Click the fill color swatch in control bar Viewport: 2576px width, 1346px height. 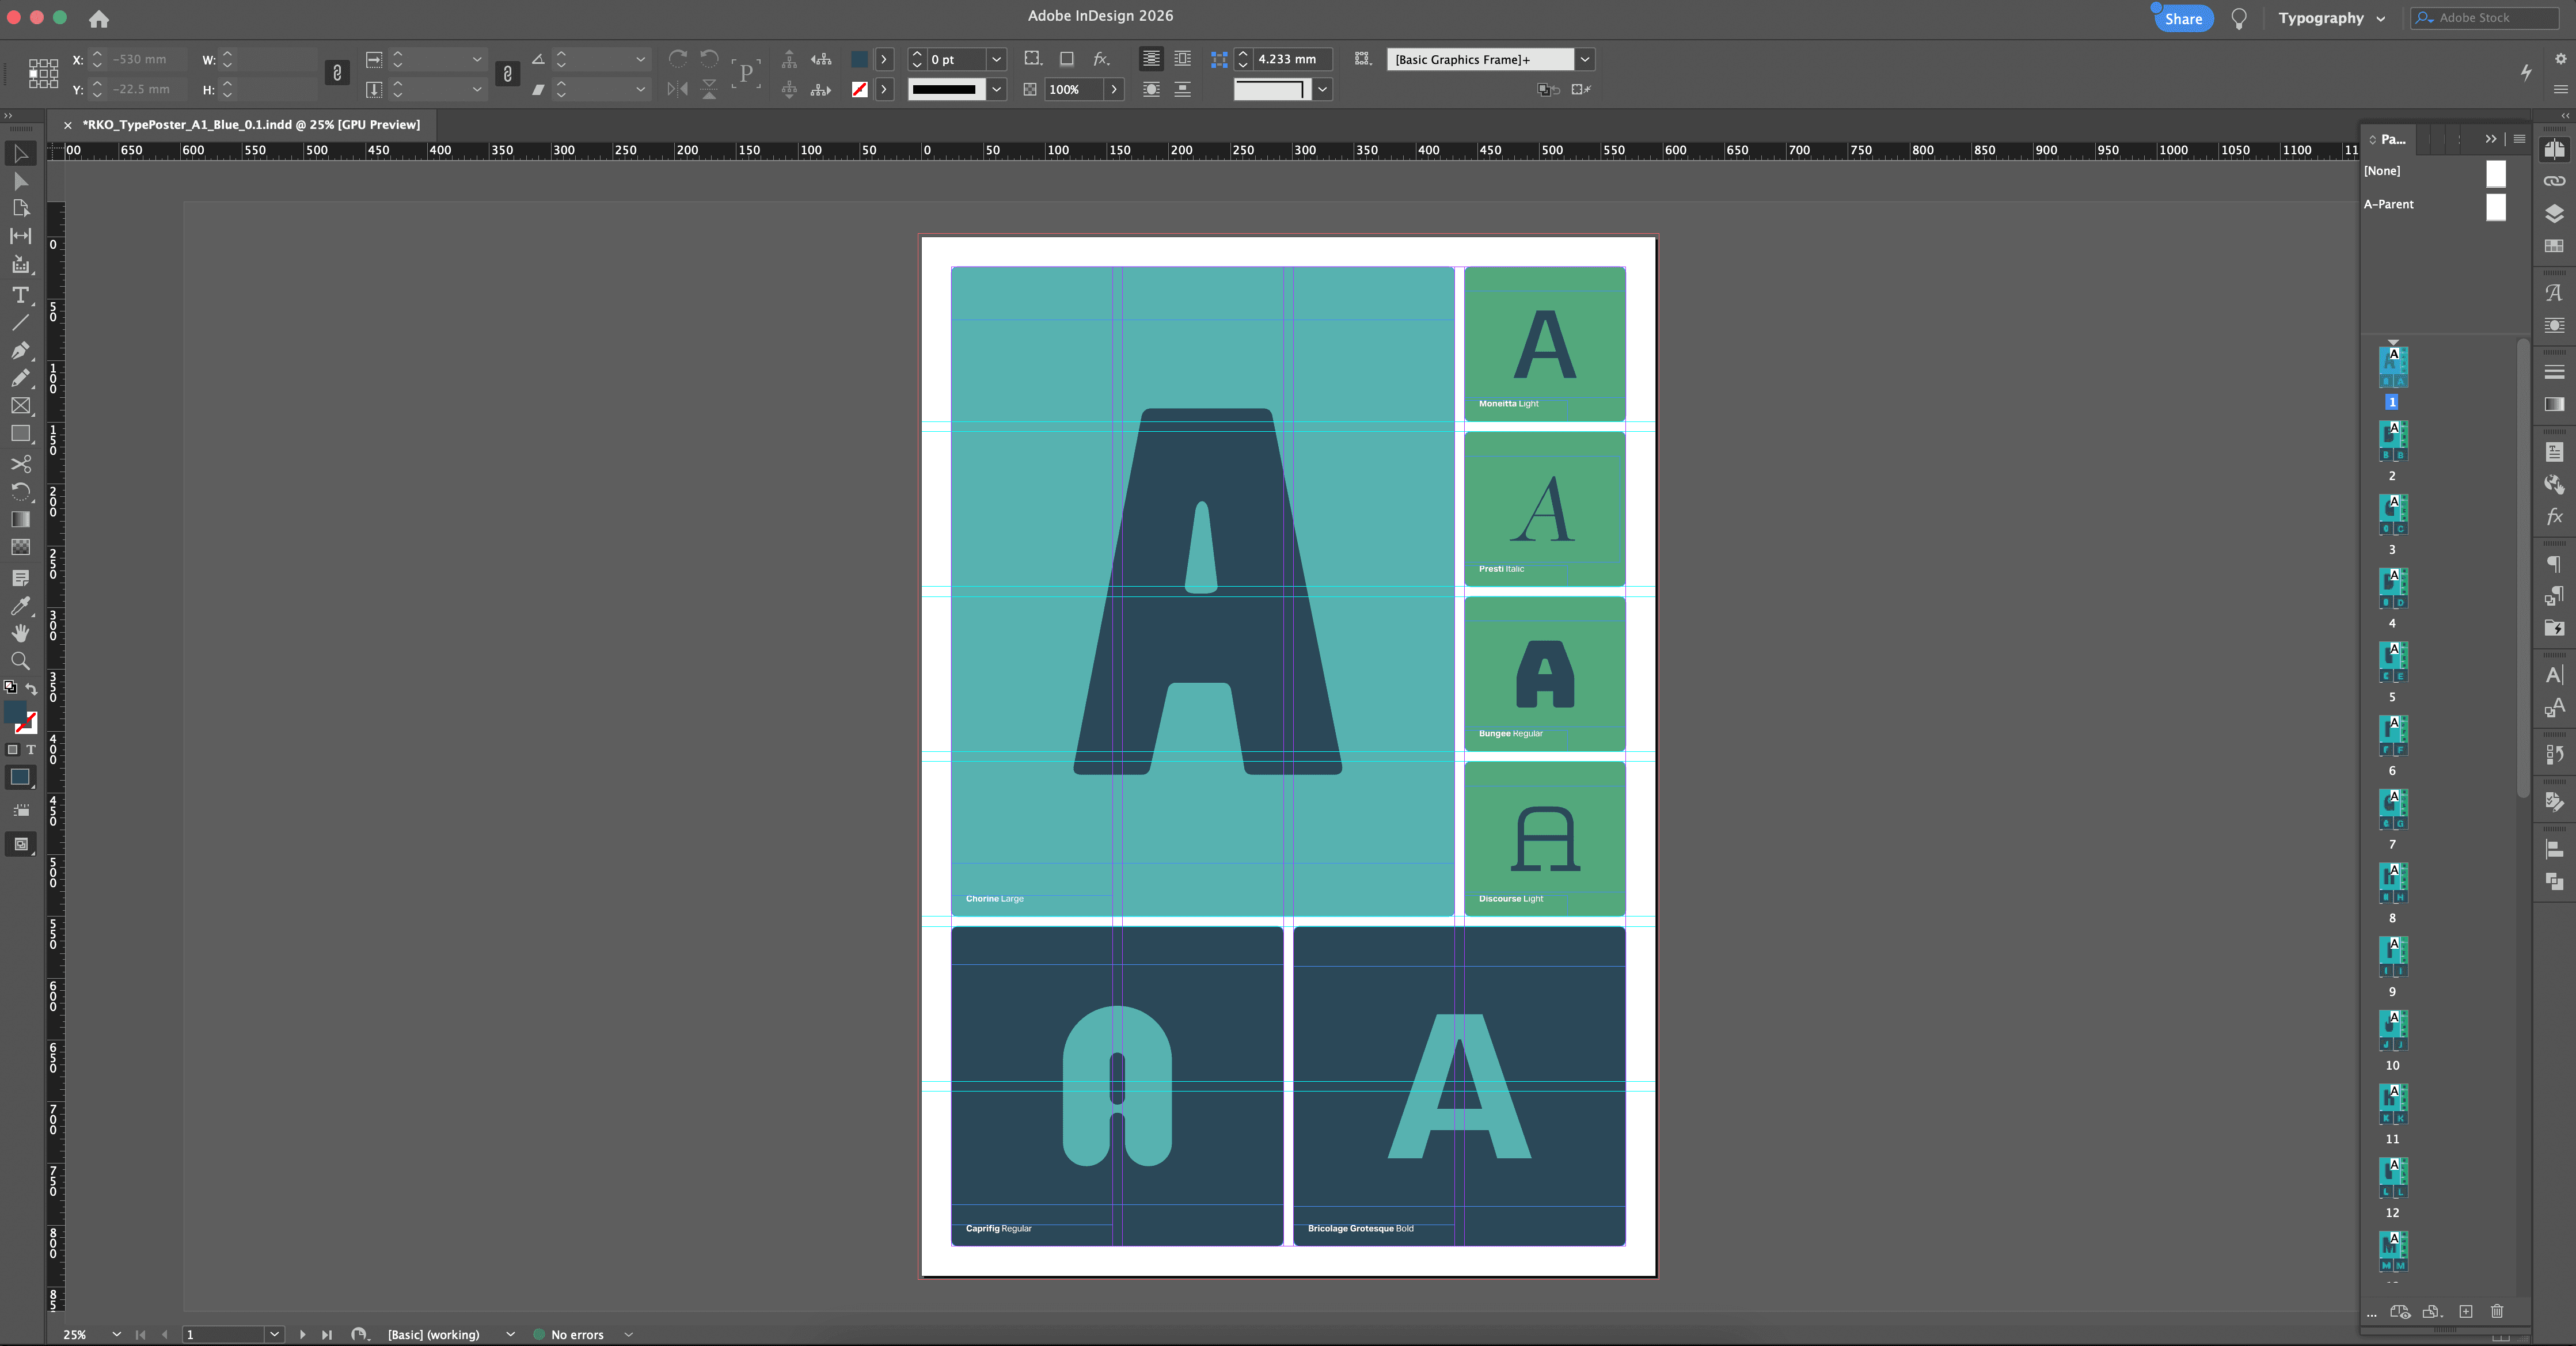[859, 60]
